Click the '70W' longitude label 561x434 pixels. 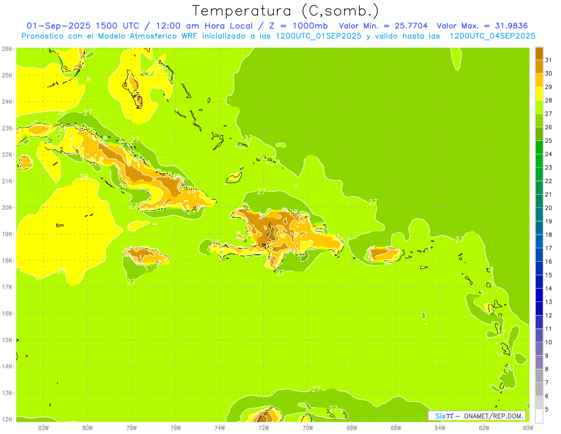tap(308, 427)
